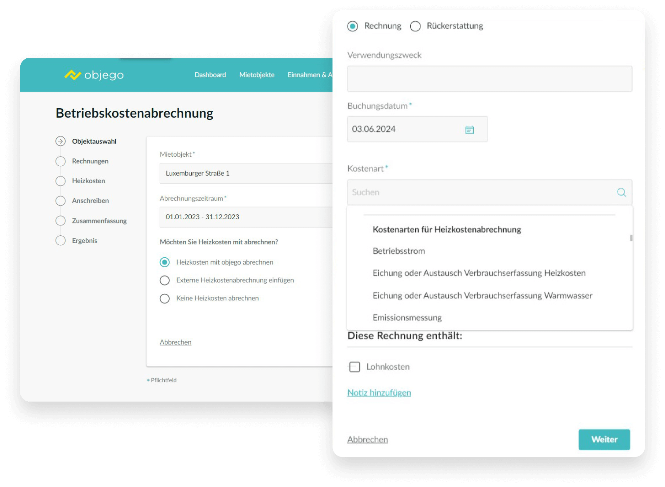Choose Keine Heizkosten abrechnen option

click(165, 298)
